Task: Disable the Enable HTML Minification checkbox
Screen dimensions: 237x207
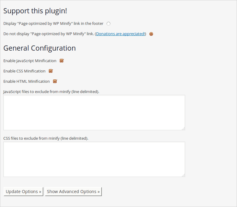Action: tap(55, 81)
